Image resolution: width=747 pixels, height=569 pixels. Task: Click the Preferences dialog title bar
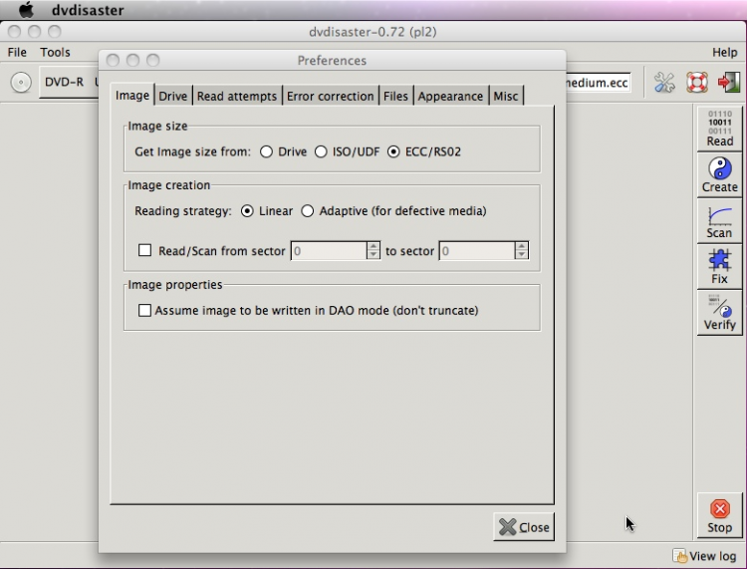tap(332, 60)
